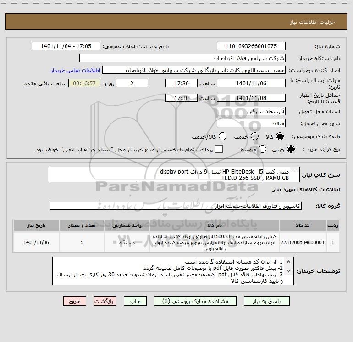353x342 pixels.
Task: Click the price validity date 1401/11/08 field
Action: (251, 98)
